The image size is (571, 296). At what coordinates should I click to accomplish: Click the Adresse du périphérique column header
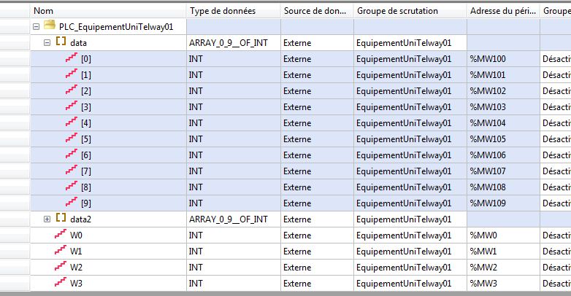tap(502, 11)
